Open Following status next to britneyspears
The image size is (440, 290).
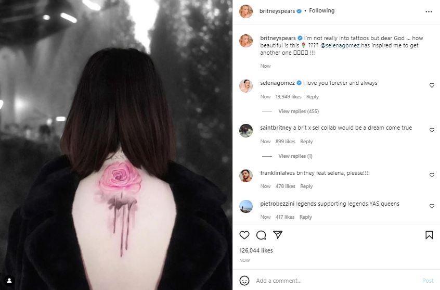[321, 11]
